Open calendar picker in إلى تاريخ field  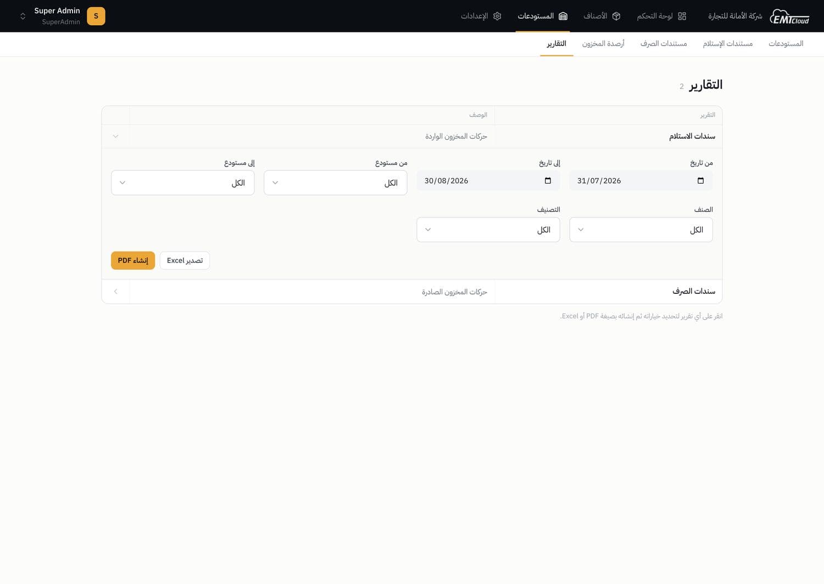coord(548,181)
